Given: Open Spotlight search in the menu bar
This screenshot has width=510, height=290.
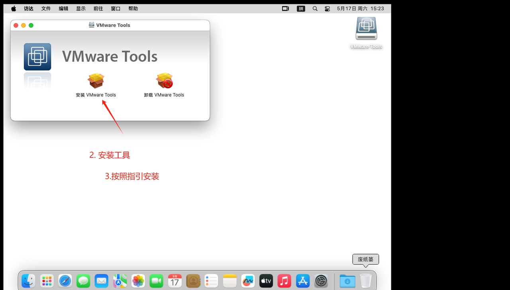Looking at the screenshot, I should pos(315,8).
